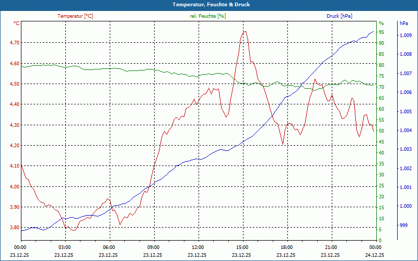
Task: Click the 4,30 temperature axis value
Action: pos(15,125)
